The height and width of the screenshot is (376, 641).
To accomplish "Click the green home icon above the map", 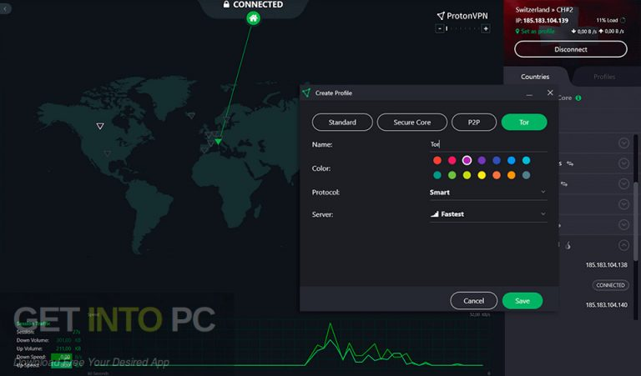I will tap(254, 18).
